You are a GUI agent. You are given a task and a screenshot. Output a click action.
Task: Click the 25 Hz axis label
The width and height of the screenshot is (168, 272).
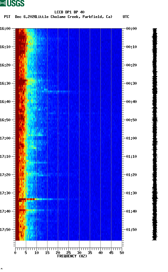68,253
